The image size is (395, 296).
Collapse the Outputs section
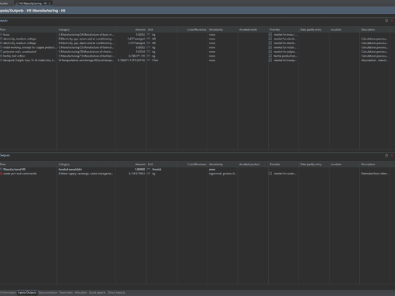(5, 156)
